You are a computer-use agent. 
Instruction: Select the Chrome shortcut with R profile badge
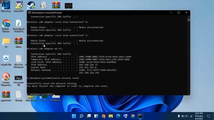click(x=6, y=25)
